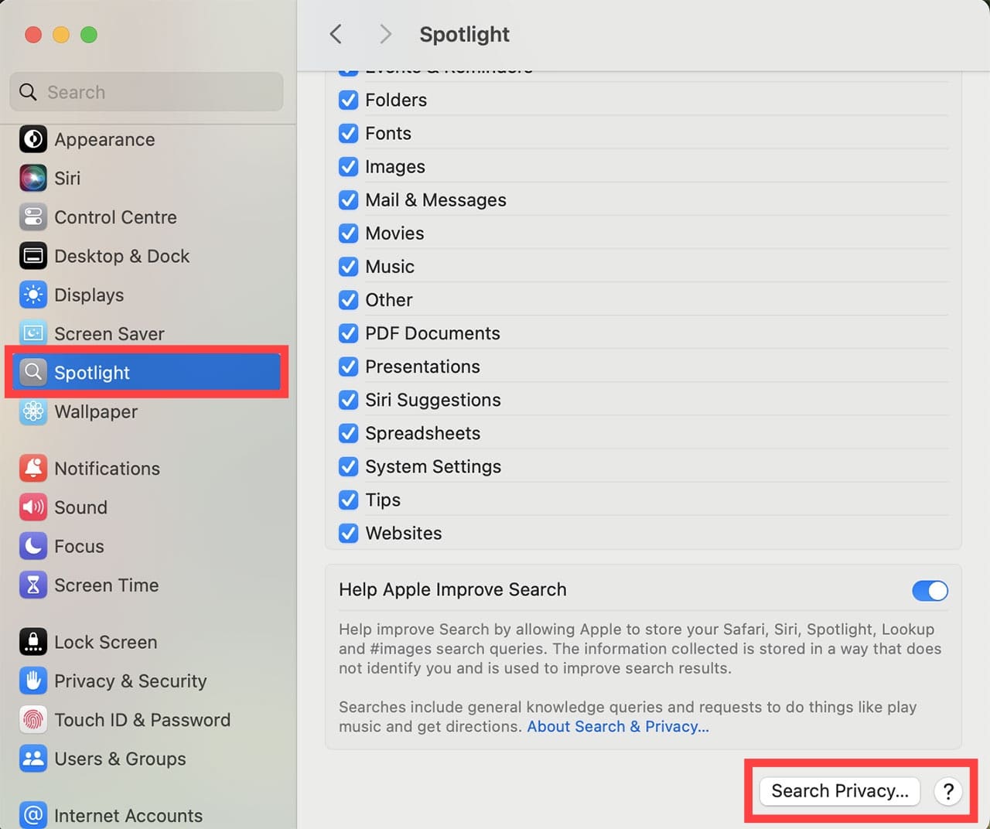Uncheck the Images checkbox
The width and height of the screenshot is (990, 829).
349,166
